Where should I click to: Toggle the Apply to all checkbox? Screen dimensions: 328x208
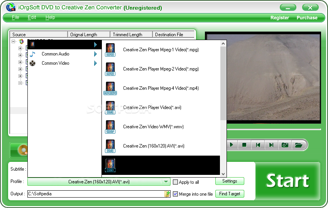[x=175, y=182]
